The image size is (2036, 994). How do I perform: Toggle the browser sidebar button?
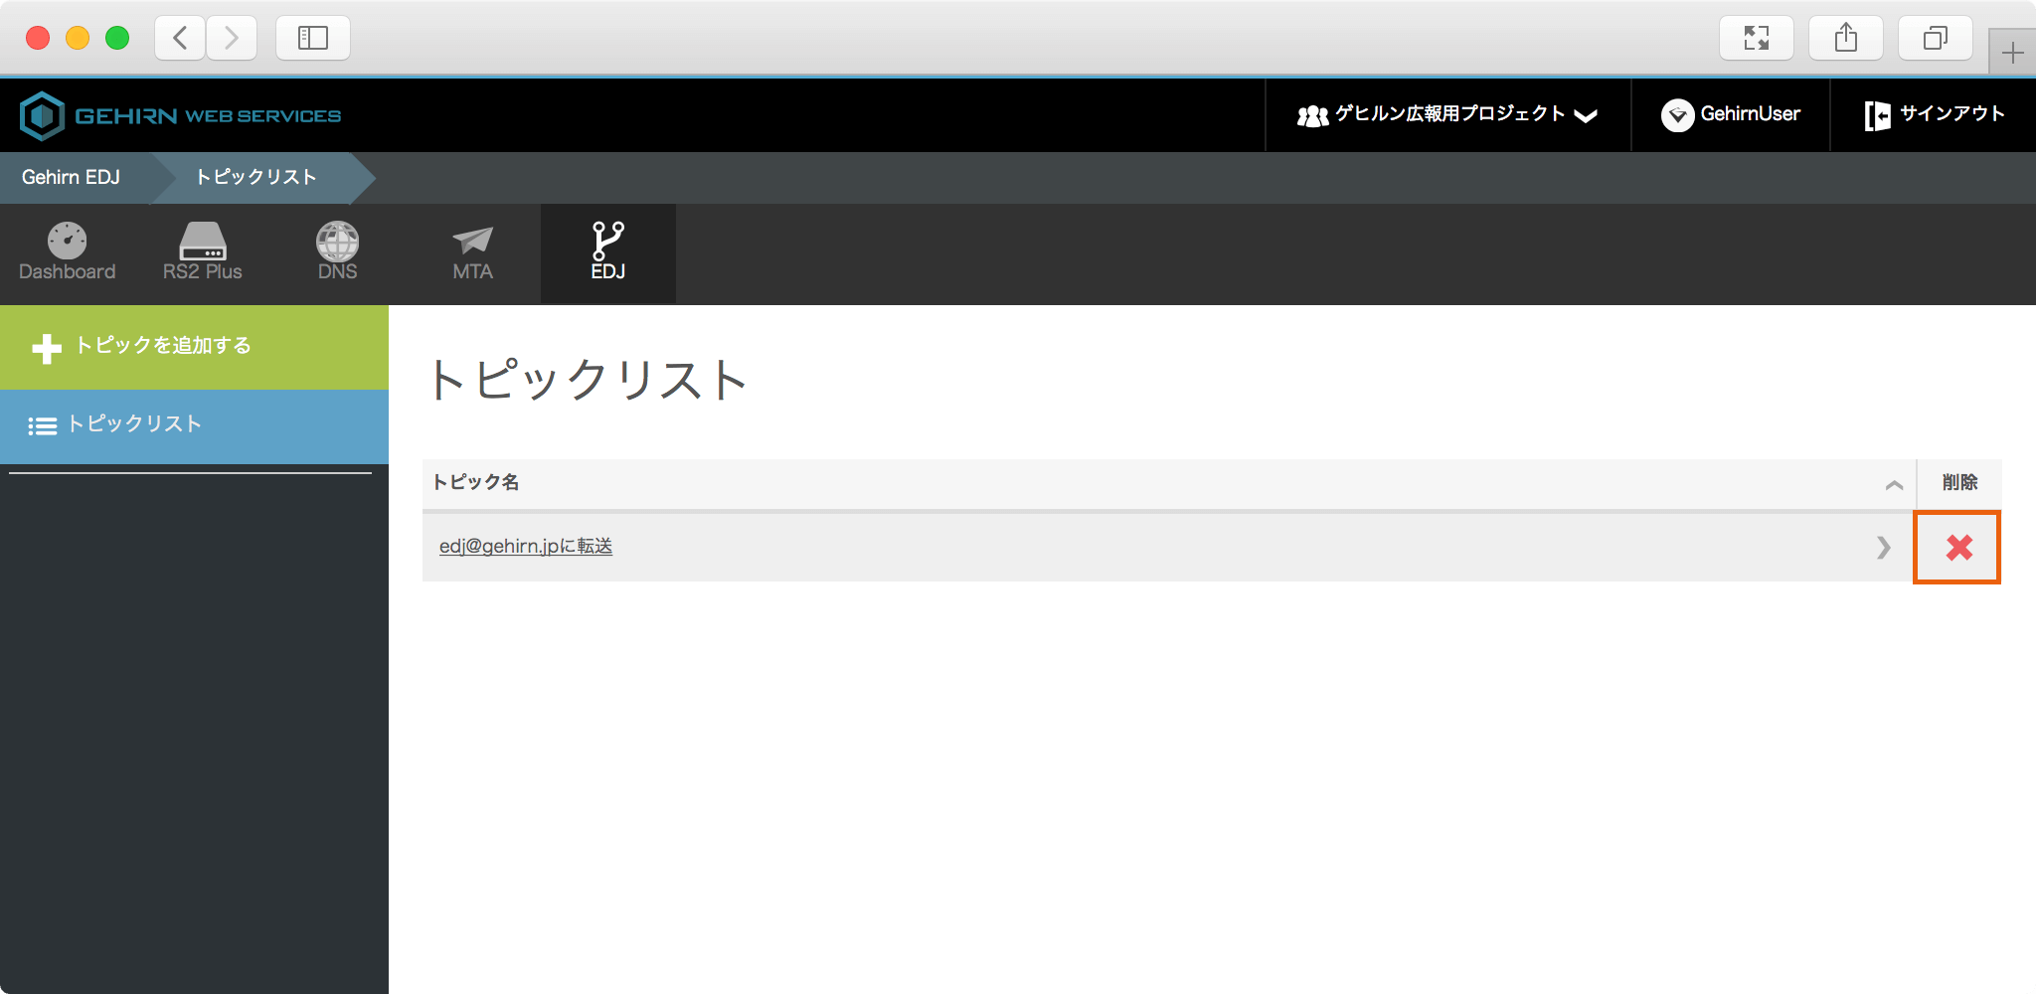point(313,39)
